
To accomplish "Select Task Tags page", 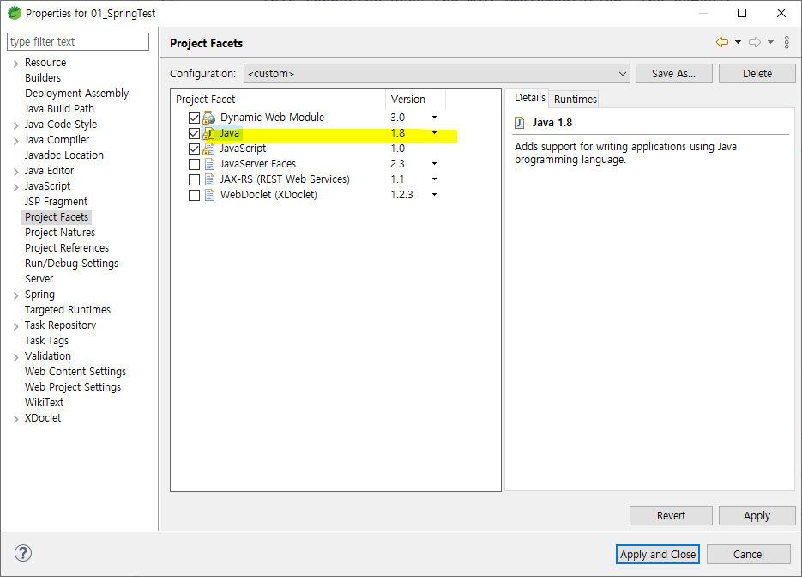I will point(46,341).
